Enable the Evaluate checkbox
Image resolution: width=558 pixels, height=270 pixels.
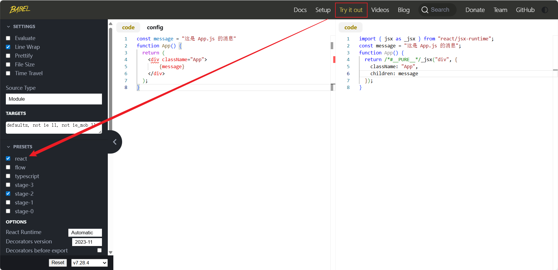click(x=8, y=38)
